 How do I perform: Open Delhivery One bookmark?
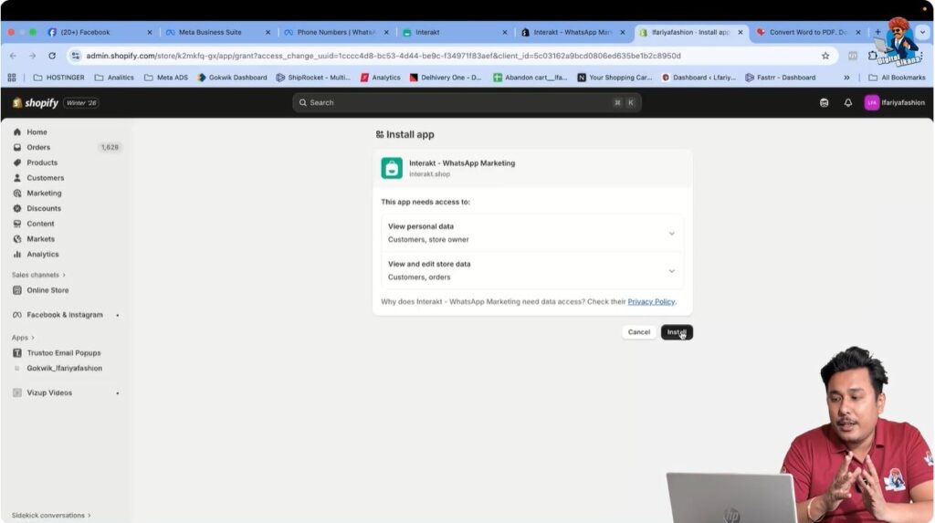point(446,78)
